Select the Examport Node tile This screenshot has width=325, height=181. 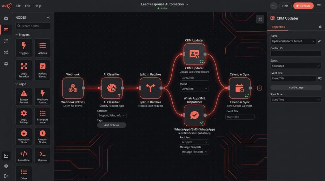tap(43, 117)
